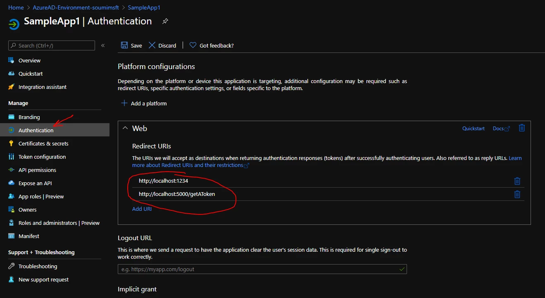Viewport: 545px width, 298px height.
Task: Click the Owners icon in sidebar
Action: tap(11, 210)
